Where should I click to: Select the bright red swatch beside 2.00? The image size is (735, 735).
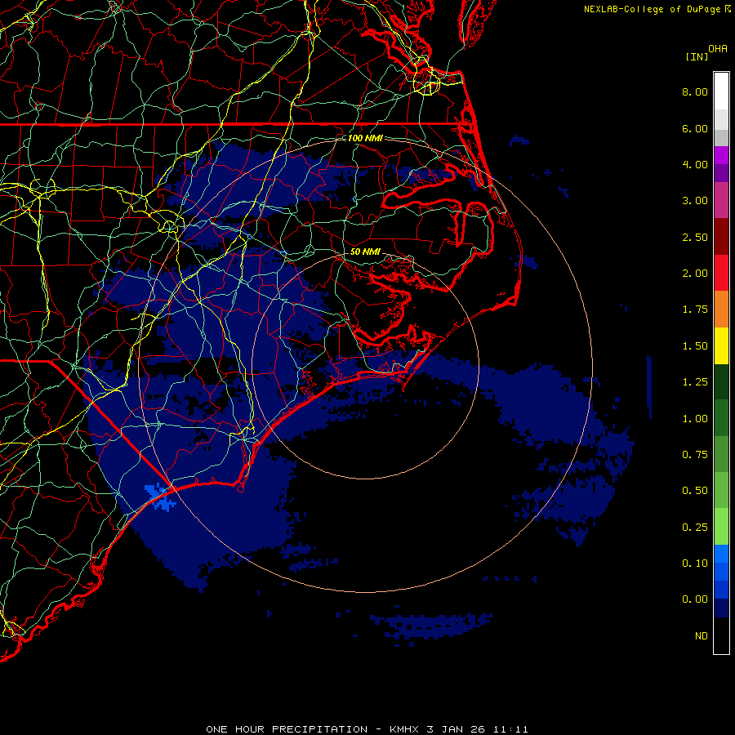click(721, 273)
